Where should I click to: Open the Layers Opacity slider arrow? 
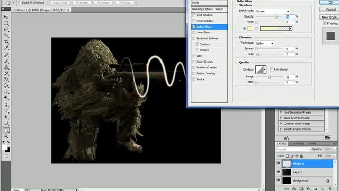[x=334, y=149]
